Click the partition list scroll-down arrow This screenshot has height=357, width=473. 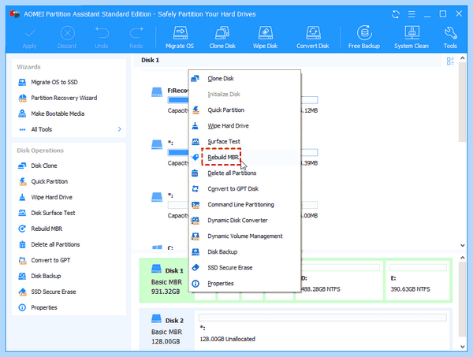(463, 245)
